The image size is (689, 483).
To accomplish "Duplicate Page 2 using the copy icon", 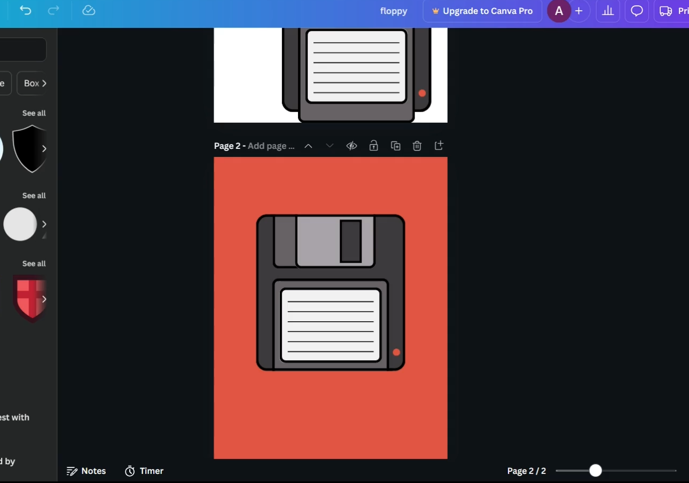I will pyautogui.click(x=395, y=145).
